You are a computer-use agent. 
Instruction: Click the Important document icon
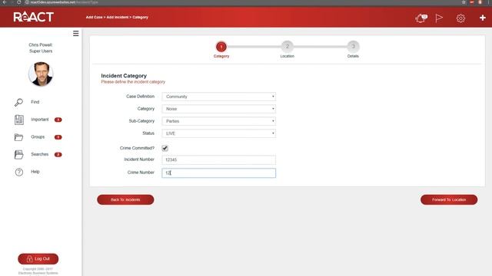(19, 120)
